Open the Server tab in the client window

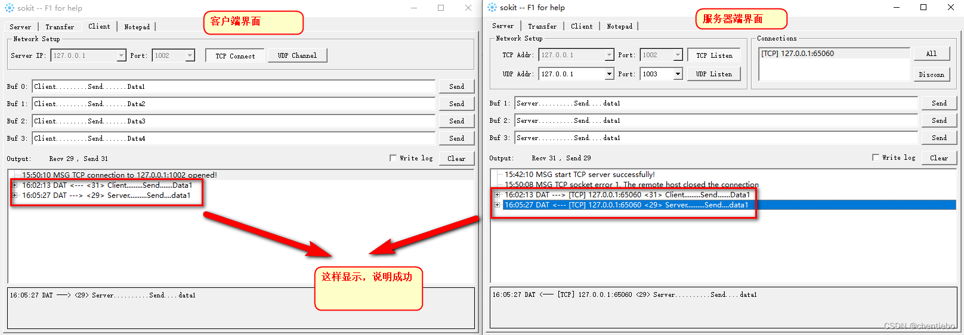[20, 27]
